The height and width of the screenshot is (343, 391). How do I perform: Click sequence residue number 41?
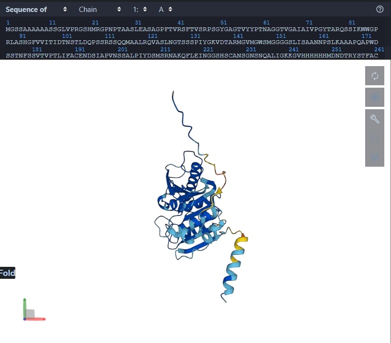[181, 23]
